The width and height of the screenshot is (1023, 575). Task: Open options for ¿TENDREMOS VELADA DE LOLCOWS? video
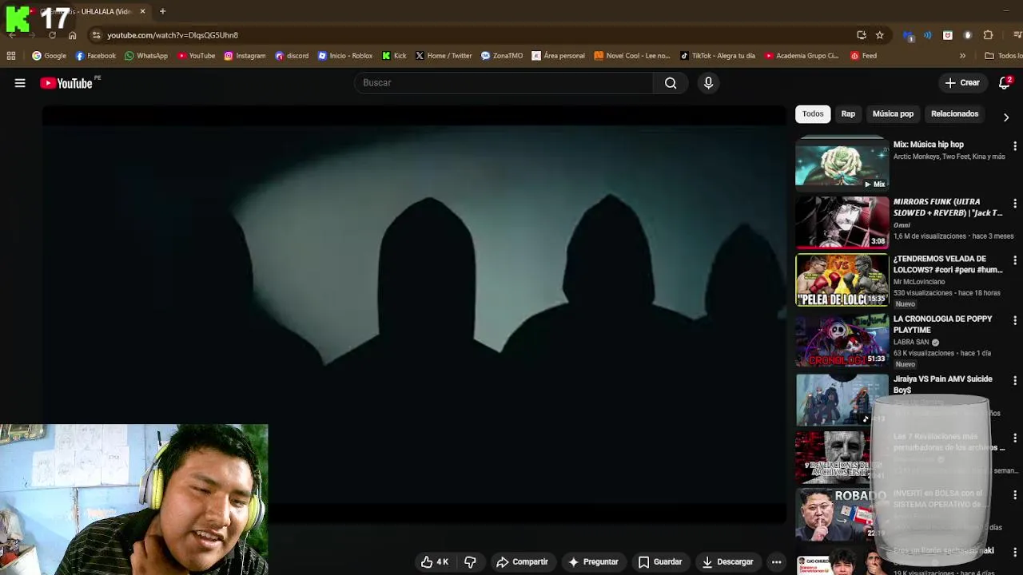pyautogui.click(x=1015, y=260)
